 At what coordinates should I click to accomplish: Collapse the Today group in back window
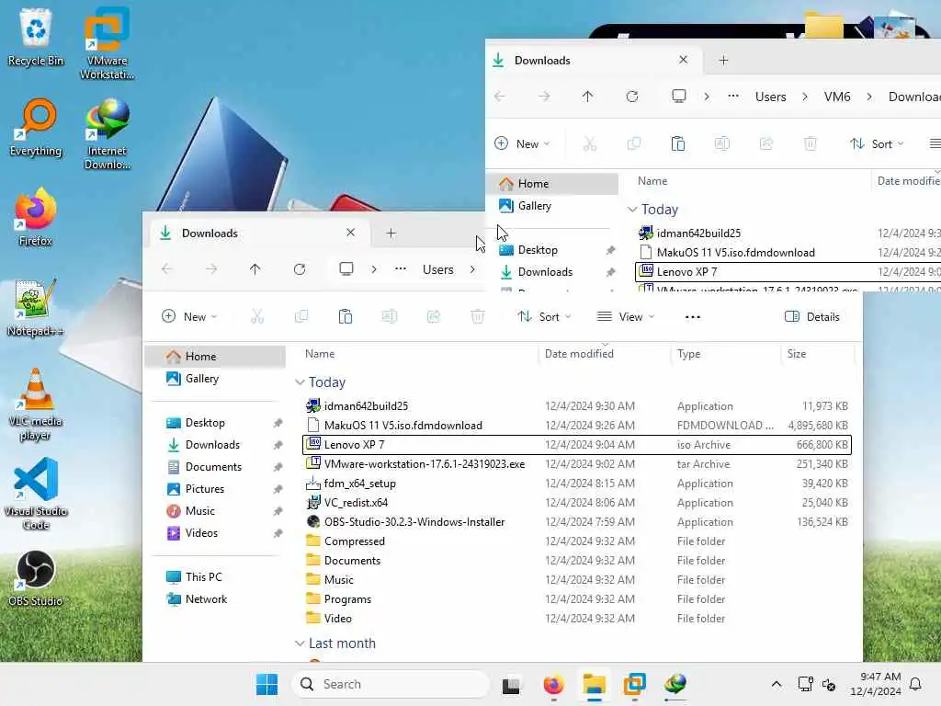(632, 210)
